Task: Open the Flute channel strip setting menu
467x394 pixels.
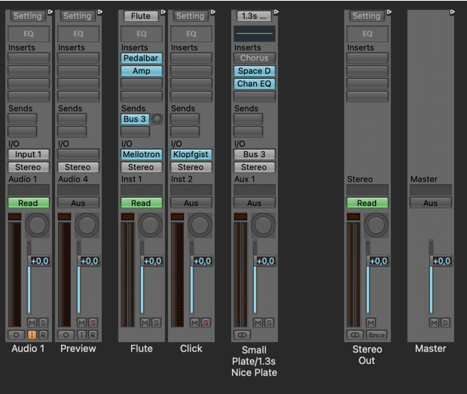Action: pyautogui.click(x=141, y=16)
